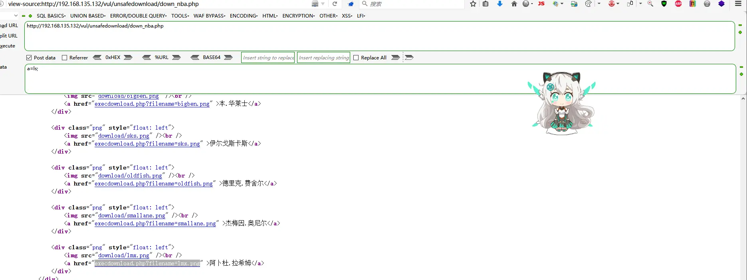Open the SQL BASICS dropdown menu

point(51,16)
